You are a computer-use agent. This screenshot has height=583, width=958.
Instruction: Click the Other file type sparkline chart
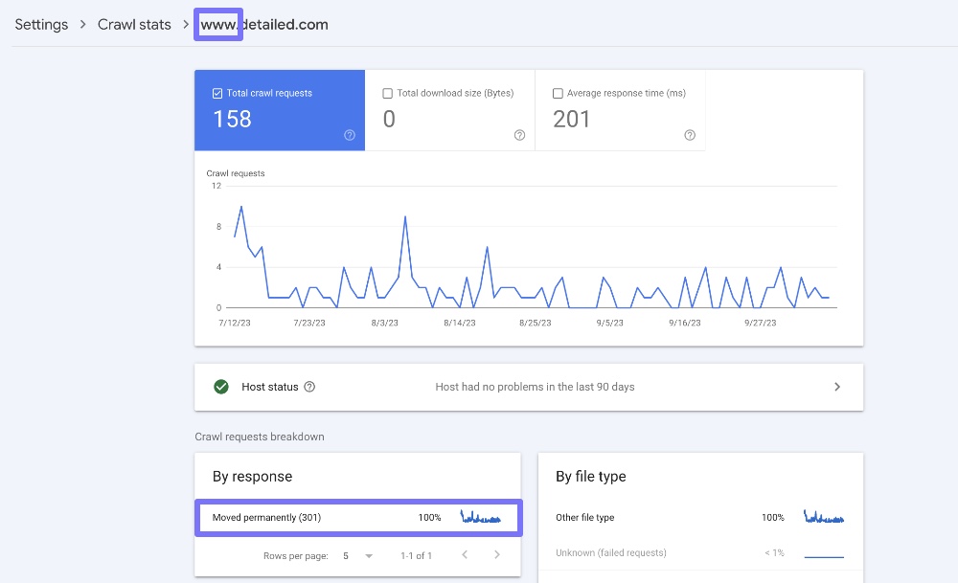(x=824, y=517)
